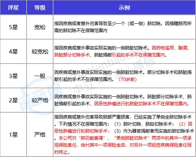Image resolution: width=196 pixels, height=157 pixels.
Task: Select the 3星 rating cell
Action: click(13, 76)
